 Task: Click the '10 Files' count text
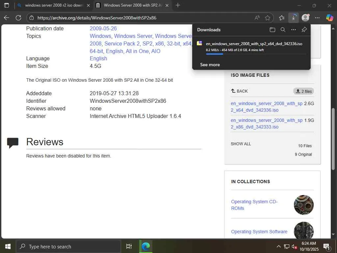(x=305, y=146)
